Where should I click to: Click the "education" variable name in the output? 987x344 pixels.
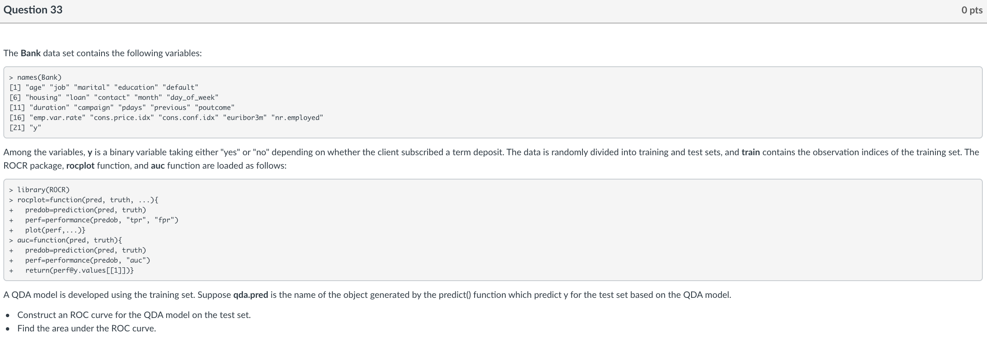(x=136, y=87)
